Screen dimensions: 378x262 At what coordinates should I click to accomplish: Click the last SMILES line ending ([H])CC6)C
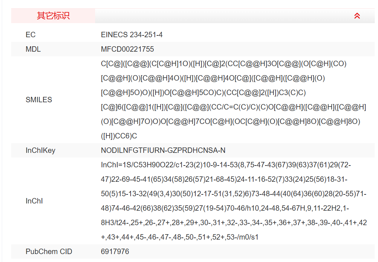click(x=119, y=136)
